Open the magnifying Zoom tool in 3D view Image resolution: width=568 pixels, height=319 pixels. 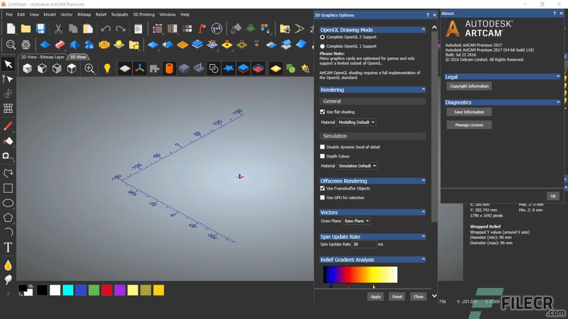pos(89,69)
